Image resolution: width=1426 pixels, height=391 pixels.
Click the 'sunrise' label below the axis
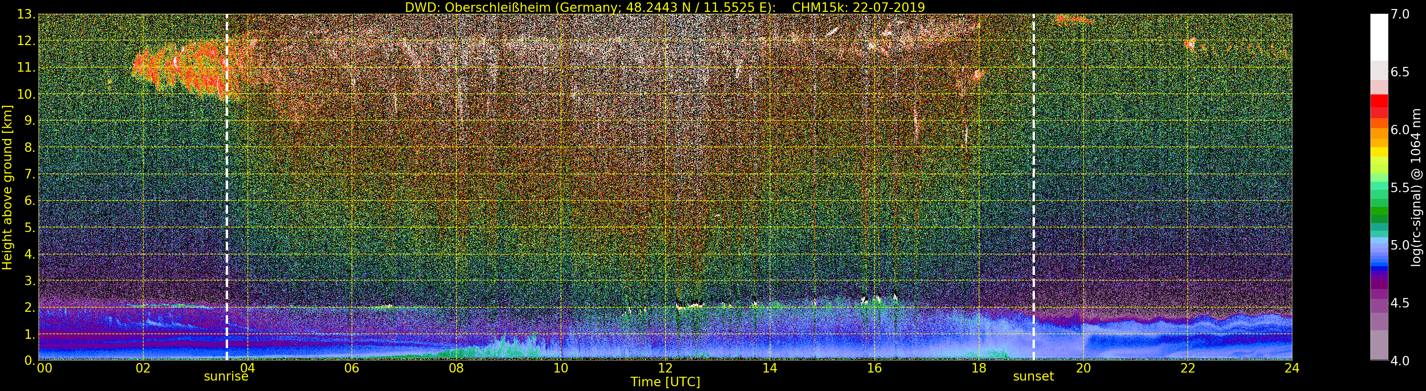(226, 377)
